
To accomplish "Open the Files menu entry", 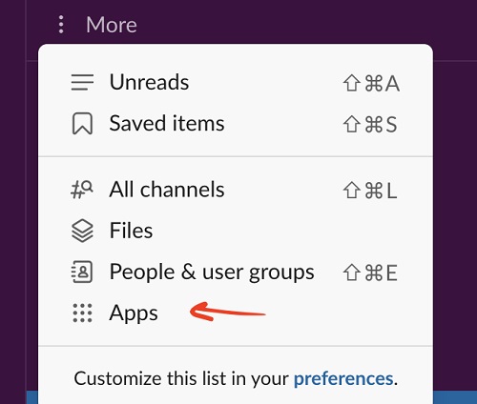I will (x=236, y=231).
